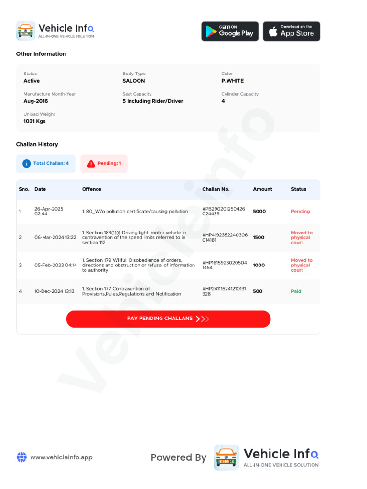The height and width of the screenshot is (489, 367).
Task: Select date 26-Apr-2025 02:44
Action: 49,211
